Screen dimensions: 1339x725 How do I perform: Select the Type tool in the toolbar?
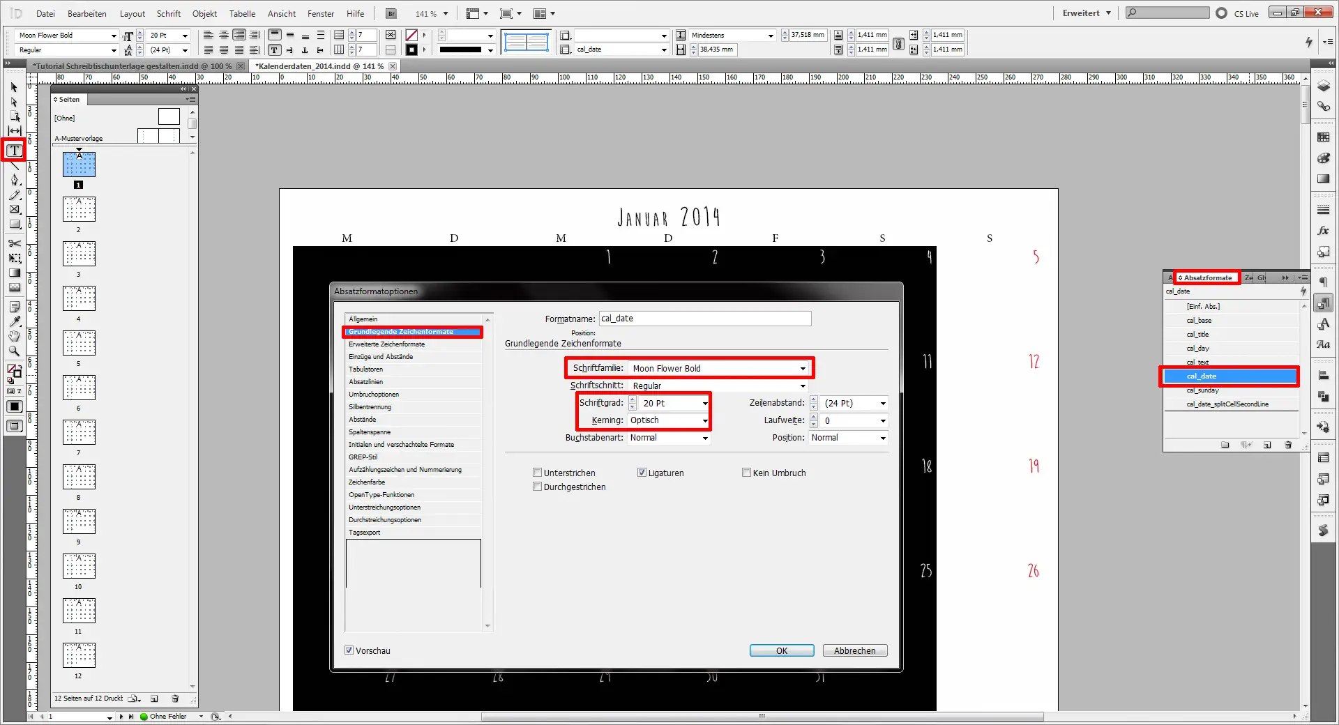click(x=13, y=150)
